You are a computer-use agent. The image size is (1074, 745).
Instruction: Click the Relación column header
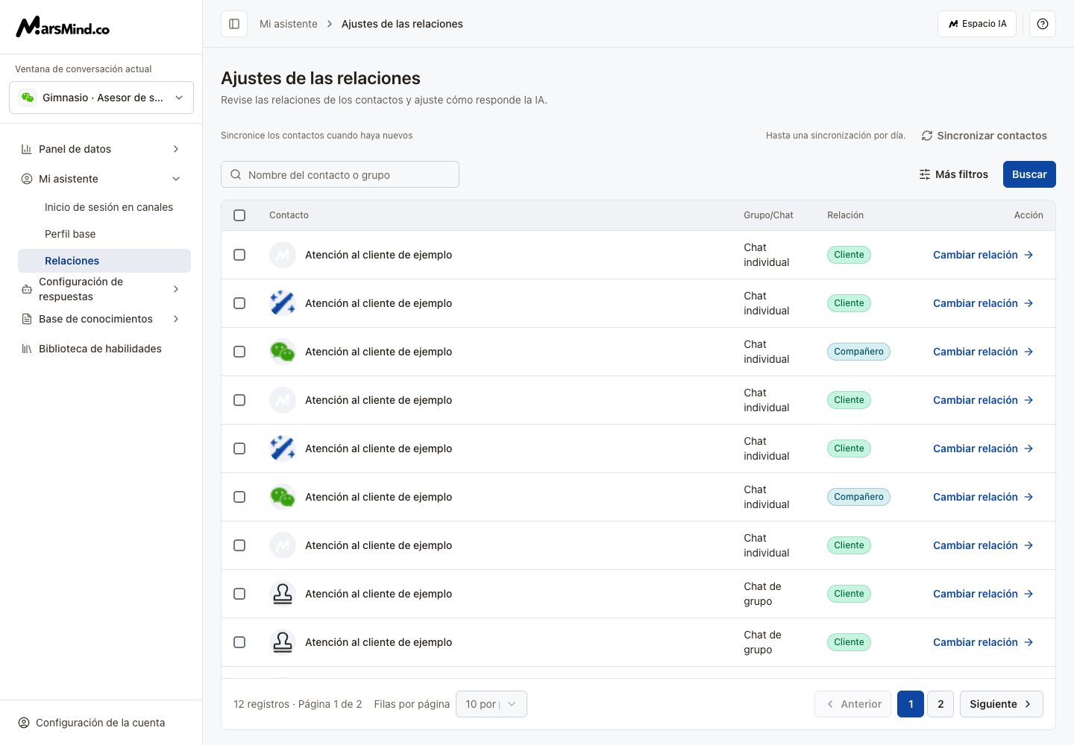845,215
